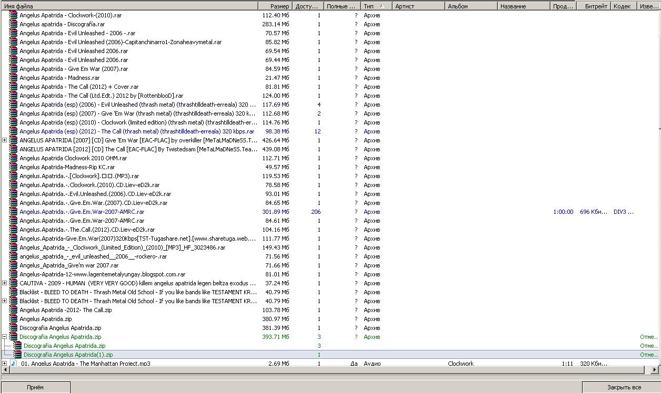Screen dimensions: 661x393
Task: Sort list by Размер column header
Action: (275, 6)
